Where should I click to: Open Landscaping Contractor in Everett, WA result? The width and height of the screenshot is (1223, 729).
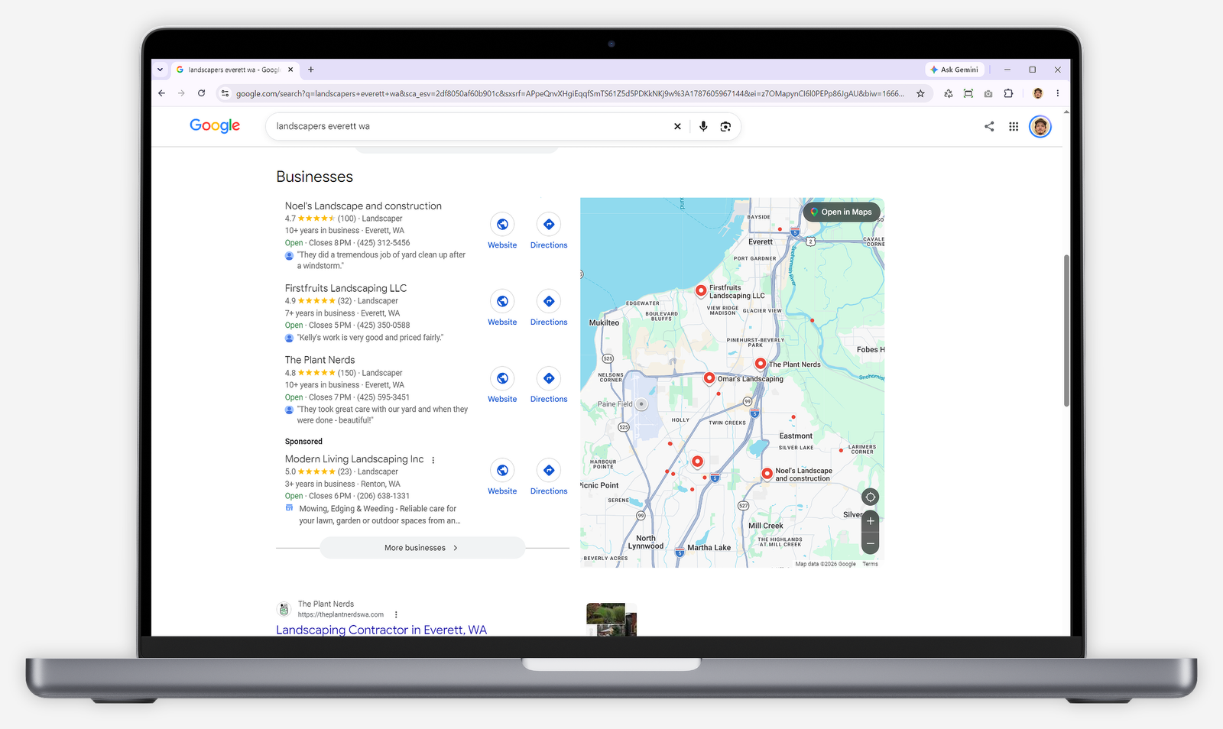point(381,630)
